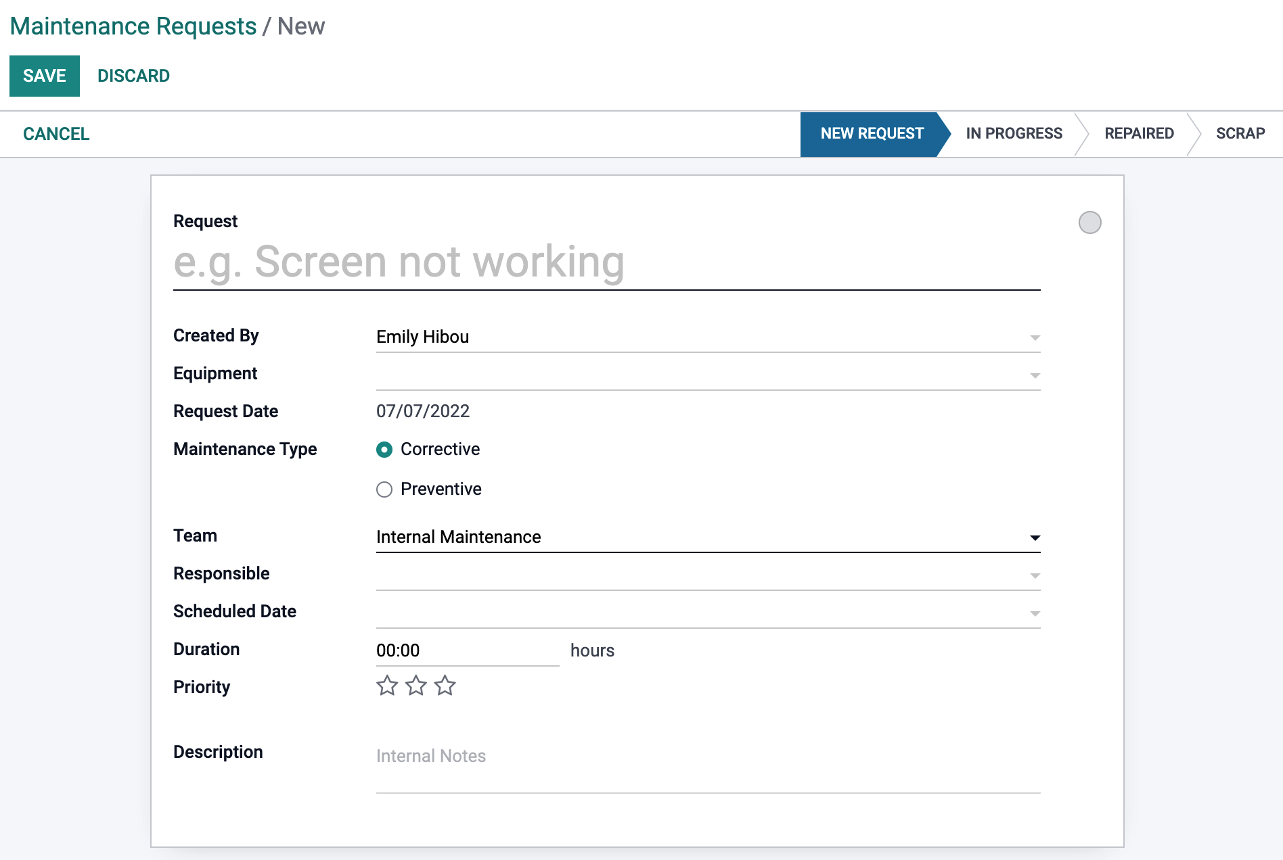Set priority with the second star

coord(416,686)
